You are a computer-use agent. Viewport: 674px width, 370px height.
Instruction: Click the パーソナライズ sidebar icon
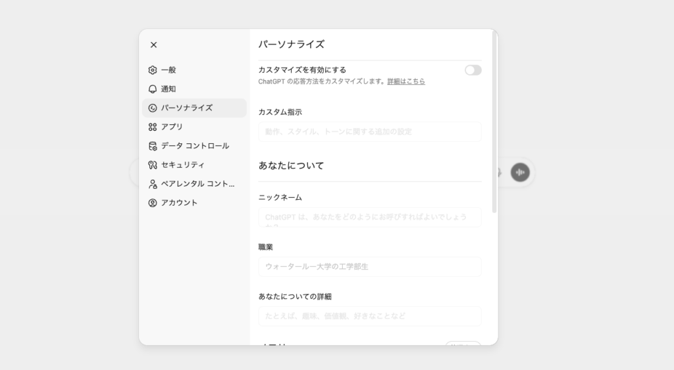point(153,108)
